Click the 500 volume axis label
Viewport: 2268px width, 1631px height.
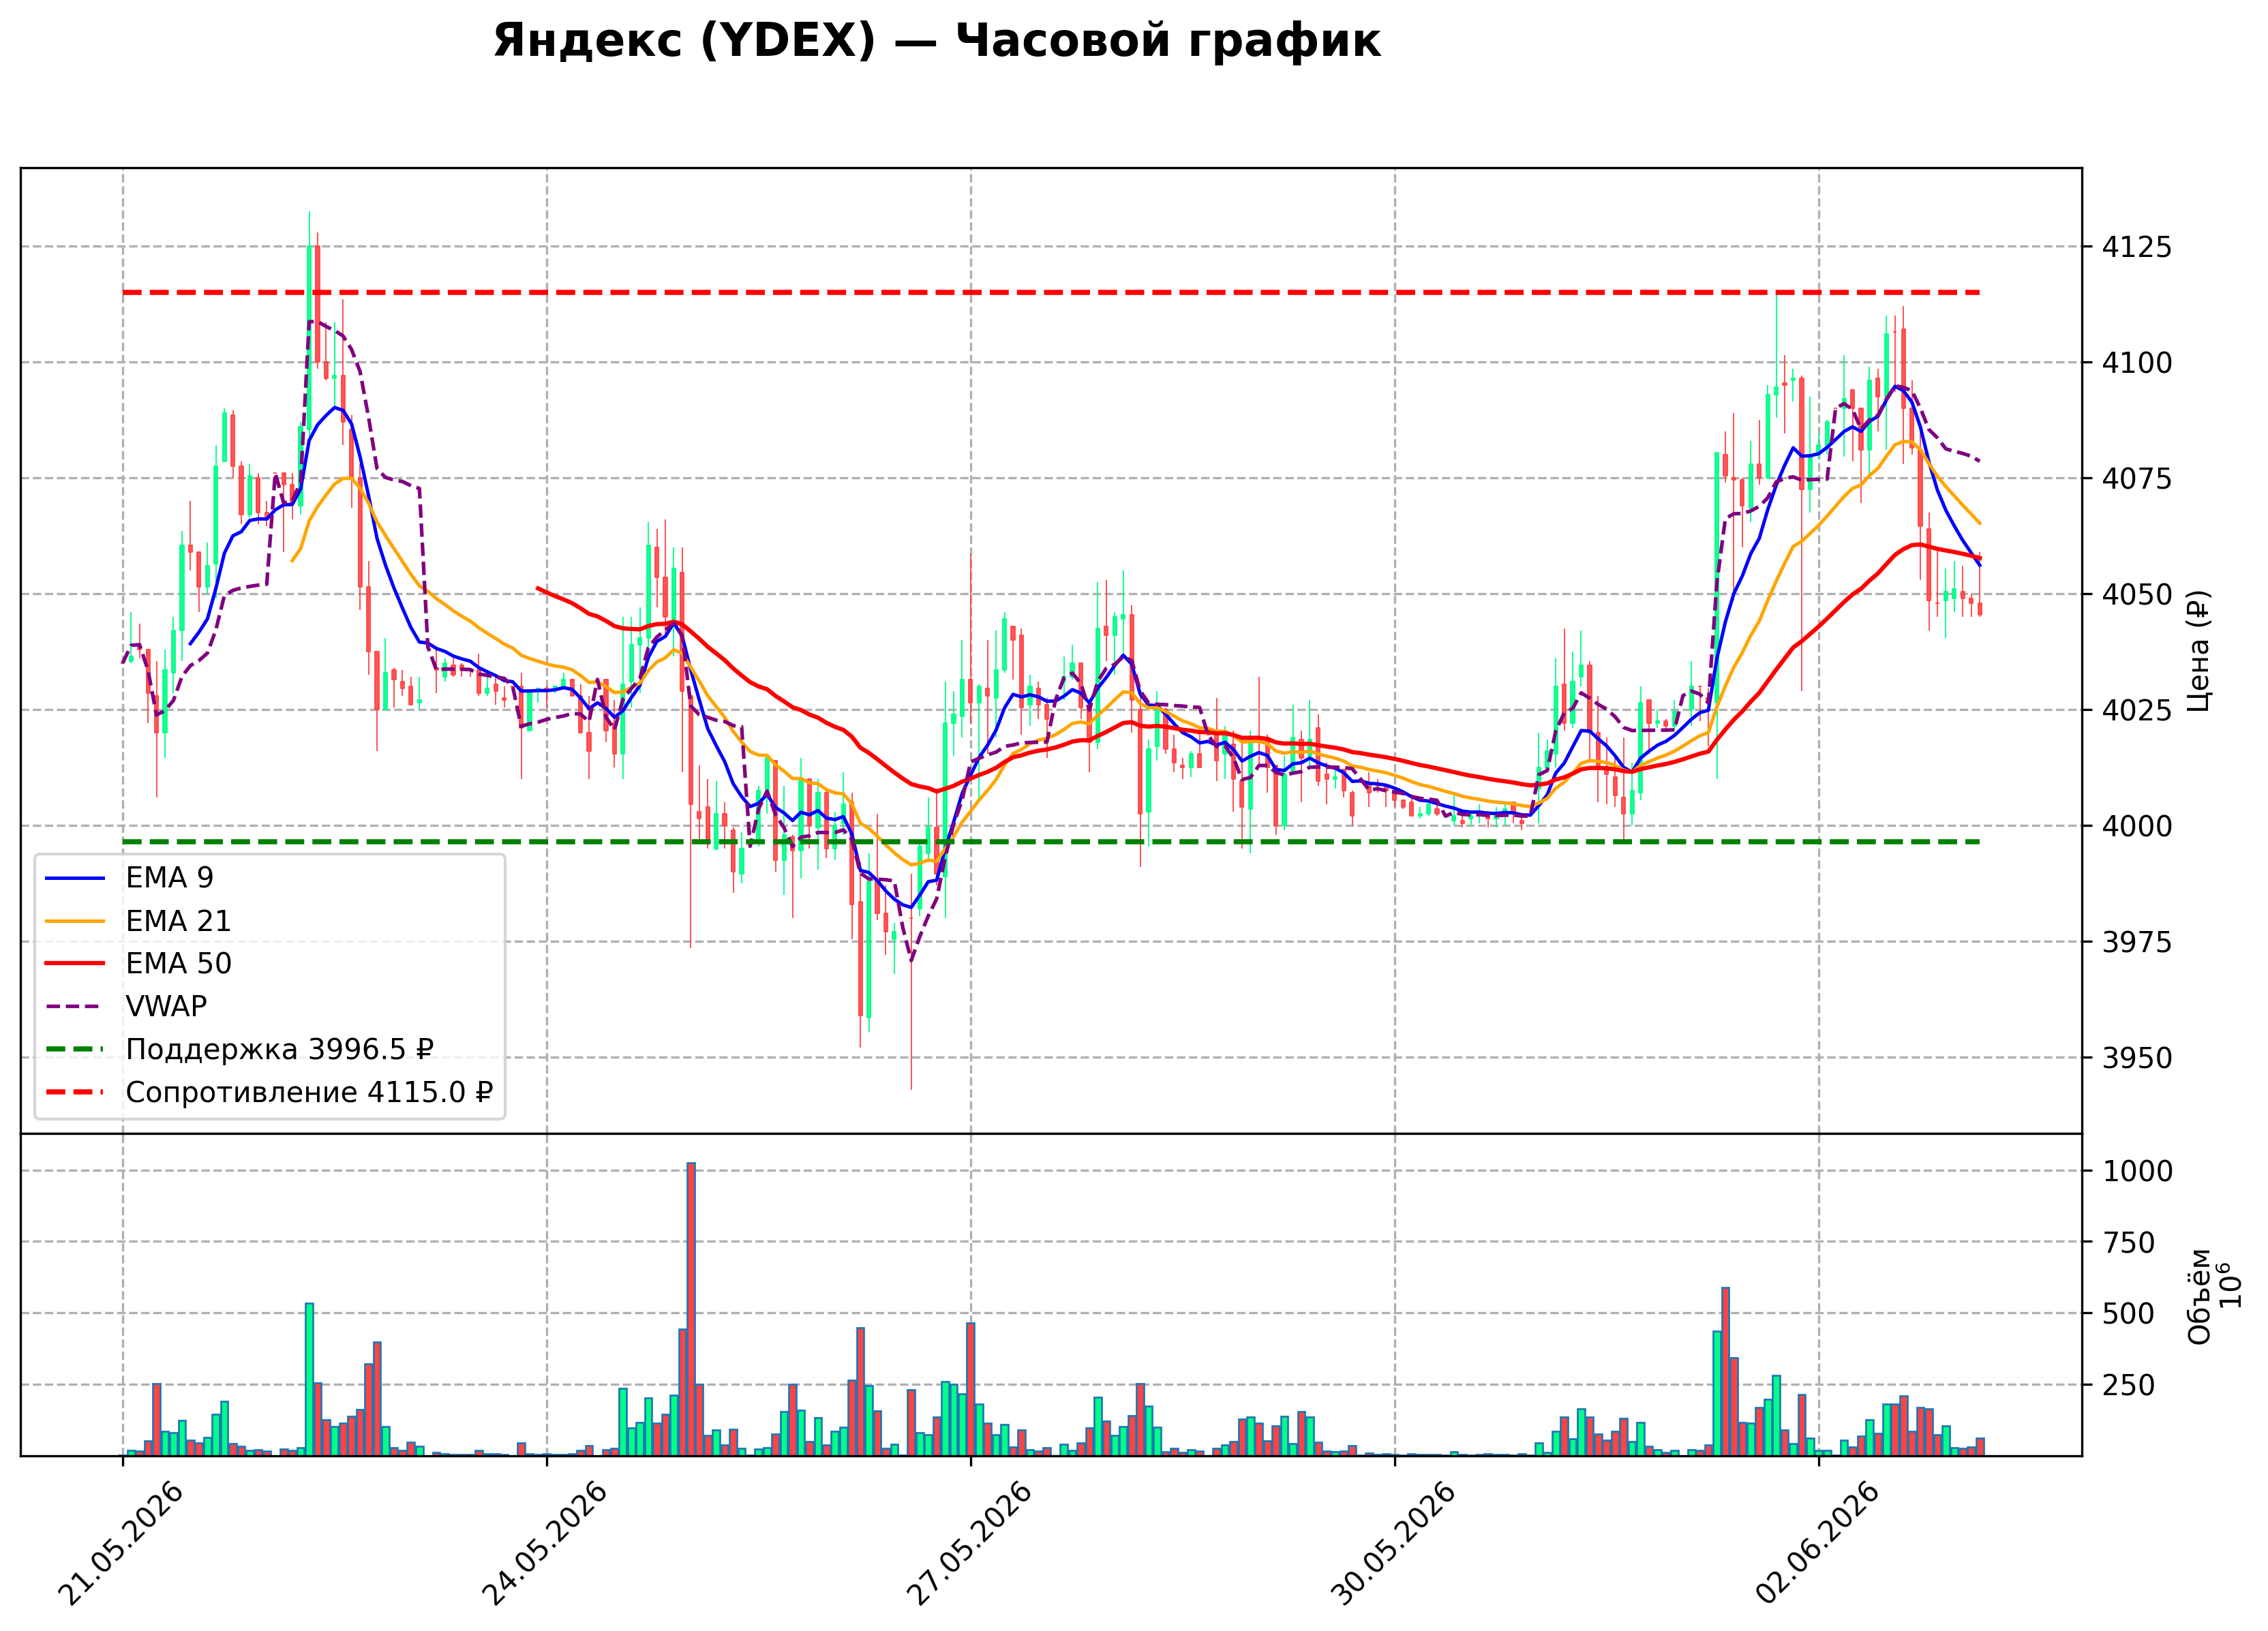tap(2128, 1314)
